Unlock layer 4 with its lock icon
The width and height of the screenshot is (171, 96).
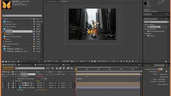pos(9,87)
